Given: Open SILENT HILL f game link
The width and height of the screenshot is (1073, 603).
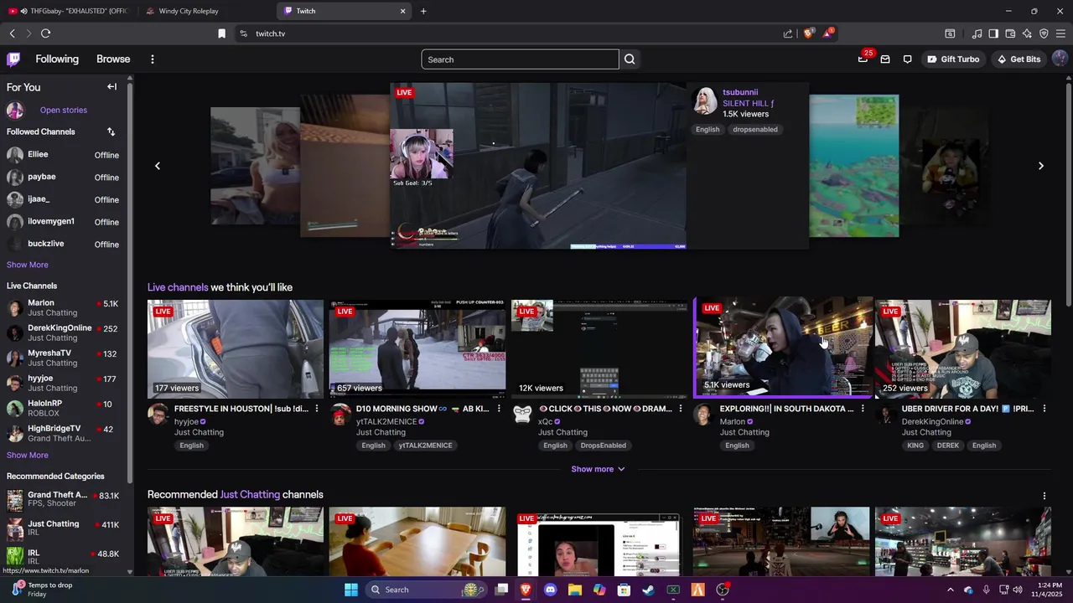Looking at the screenshot, I should coord(748,103).
